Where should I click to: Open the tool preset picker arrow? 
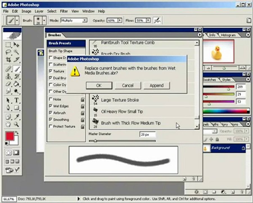click(17, 20)
